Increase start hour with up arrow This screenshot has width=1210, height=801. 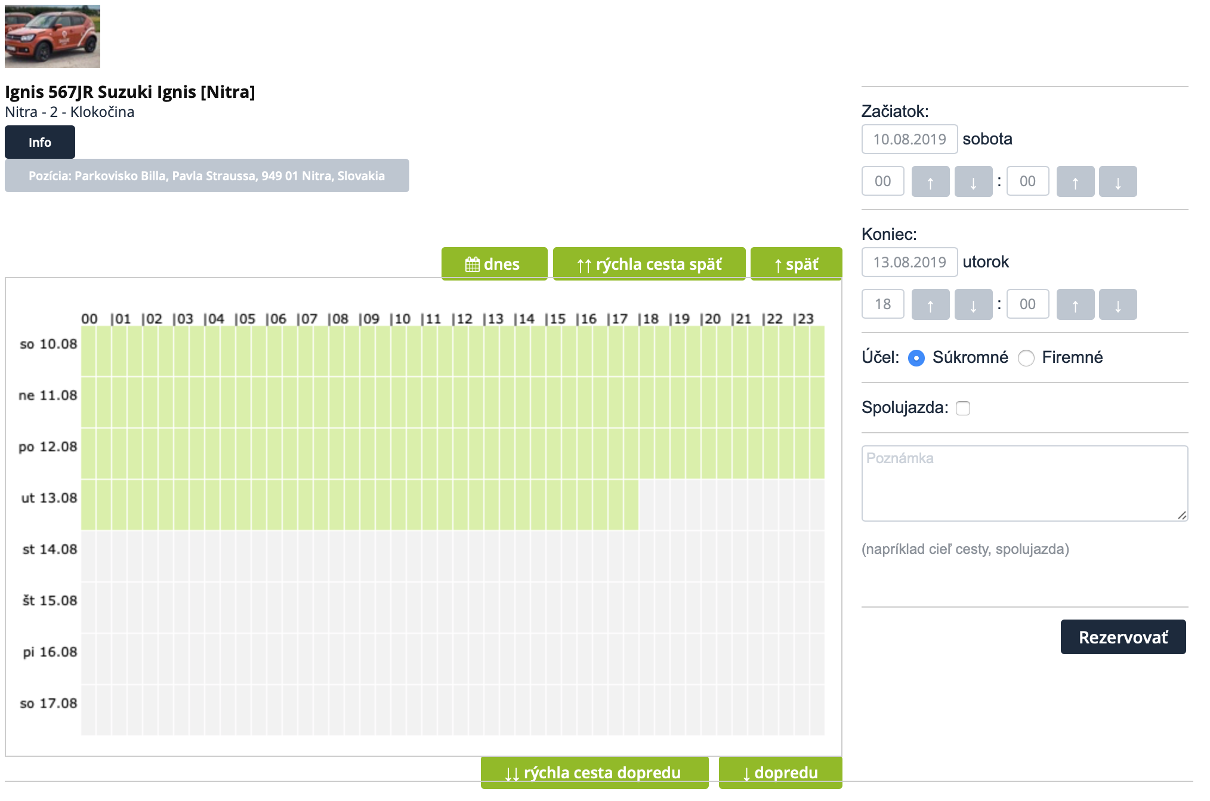click(930, 181)
